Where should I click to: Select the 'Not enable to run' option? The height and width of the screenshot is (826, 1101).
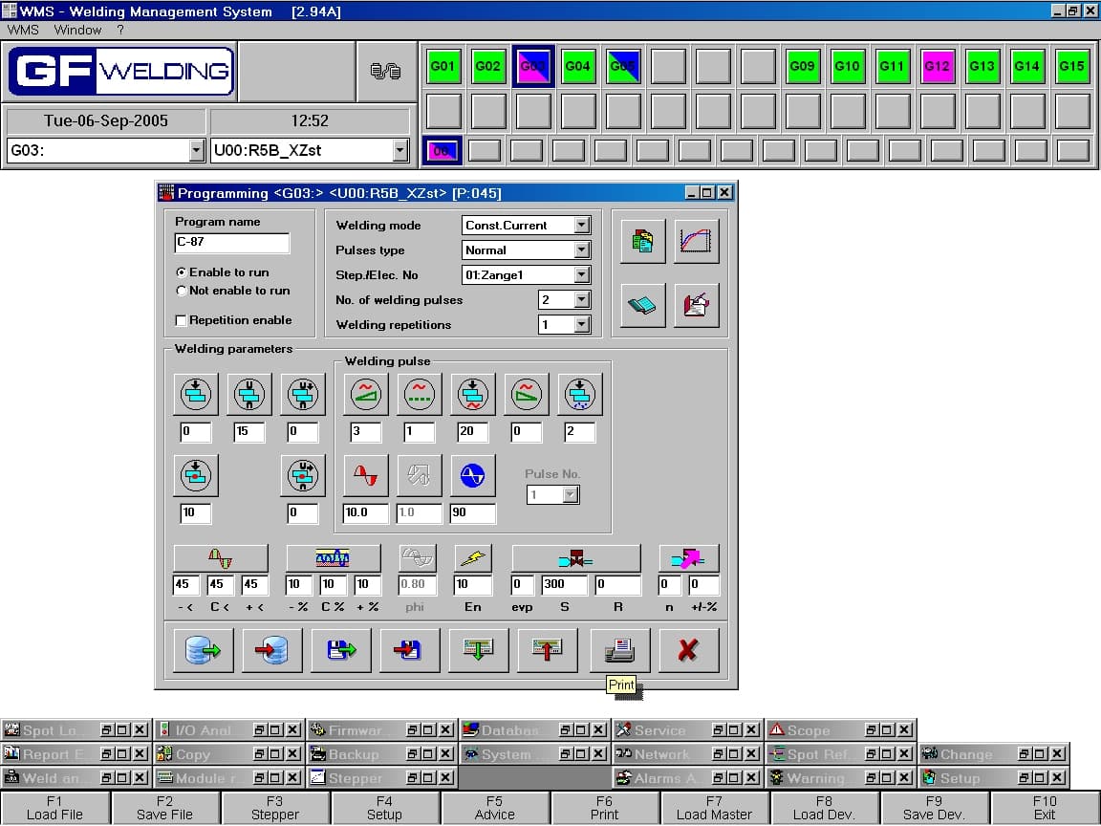click(182, 291)
